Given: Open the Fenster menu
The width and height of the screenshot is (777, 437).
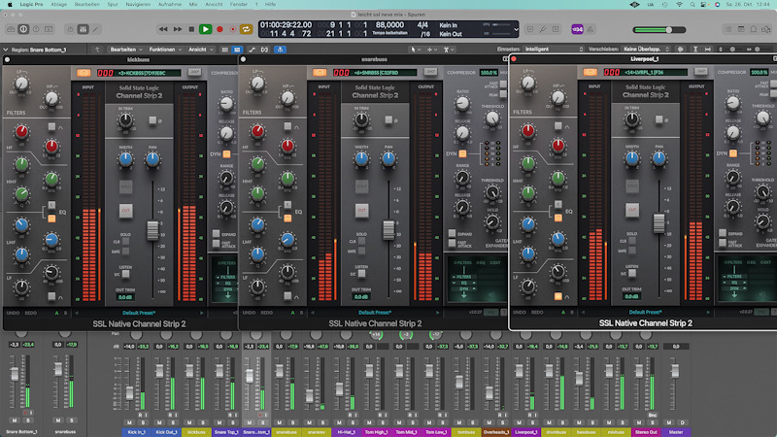Looking at the screenshot, I should (x=239, y=4).
